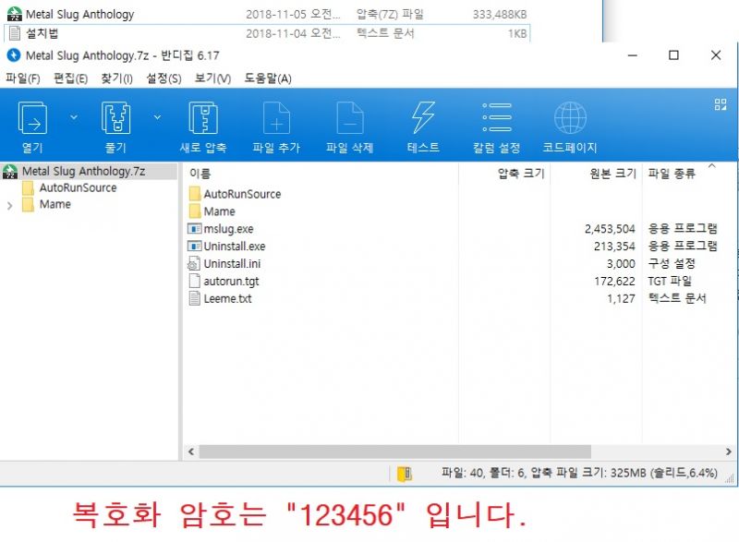Image resolution: width=739 pixels, height=542 pixels.
Task: Click the Metal Slug Anthology 7z icon in Explorer
Action: [x=15, y=14]
